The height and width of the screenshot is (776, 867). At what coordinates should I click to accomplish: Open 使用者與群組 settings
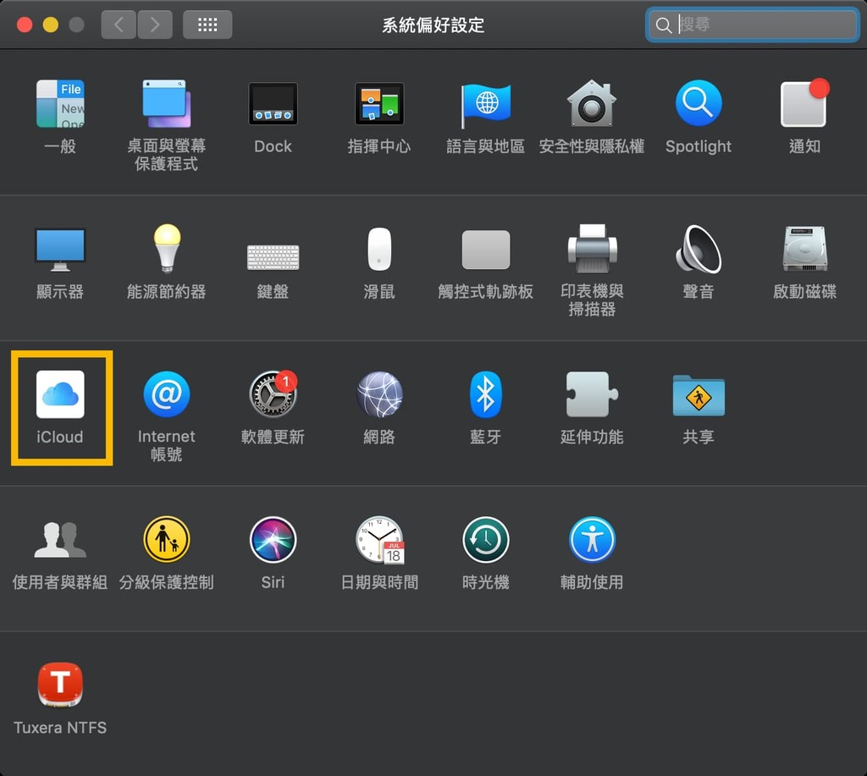[x=60, y=540]
